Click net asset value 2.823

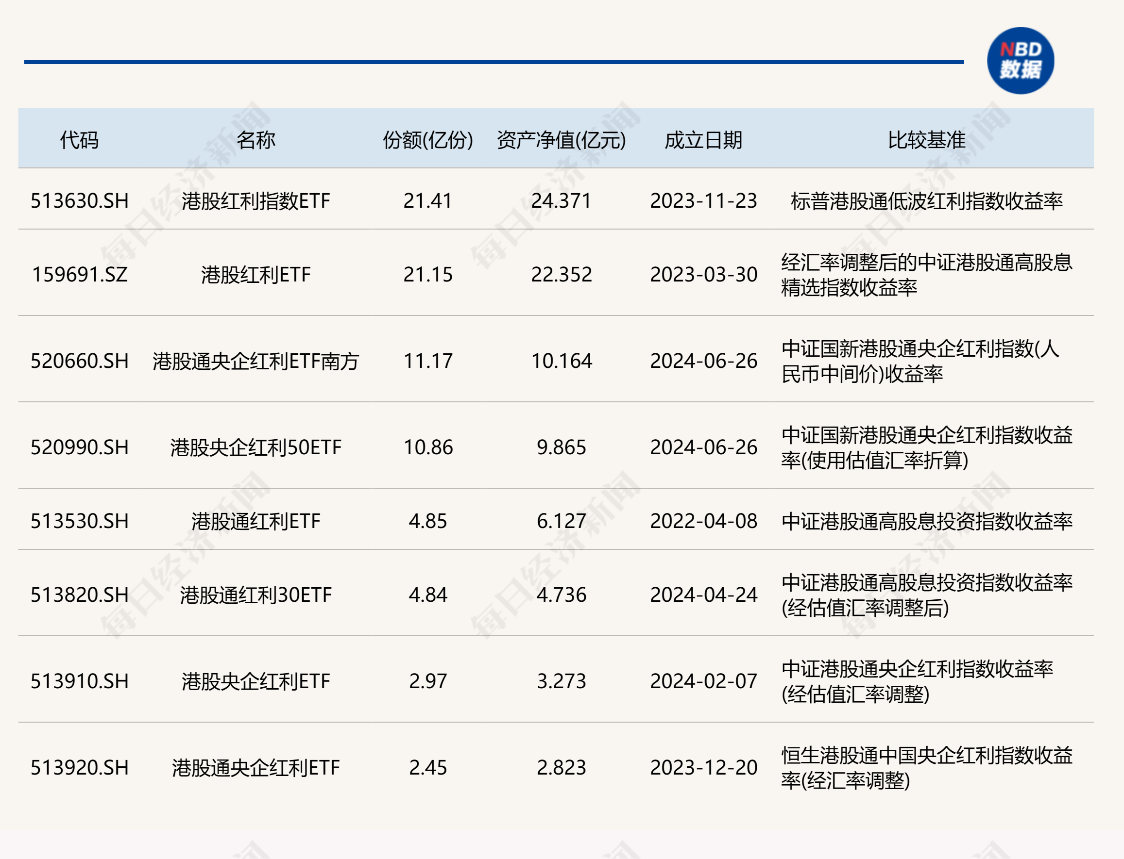562,767
